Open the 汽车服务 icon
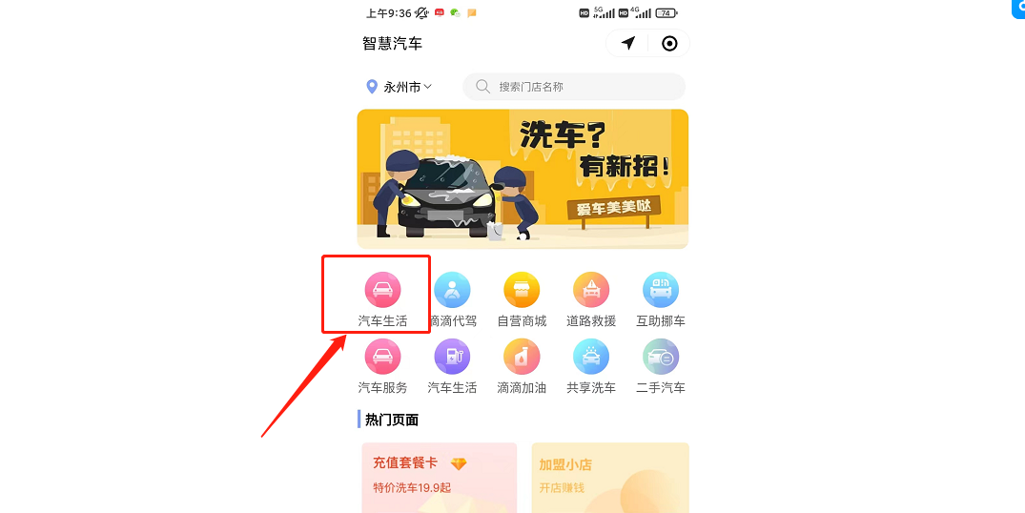The width and height of the screenshot is (1025, 513). pos(382,357)
